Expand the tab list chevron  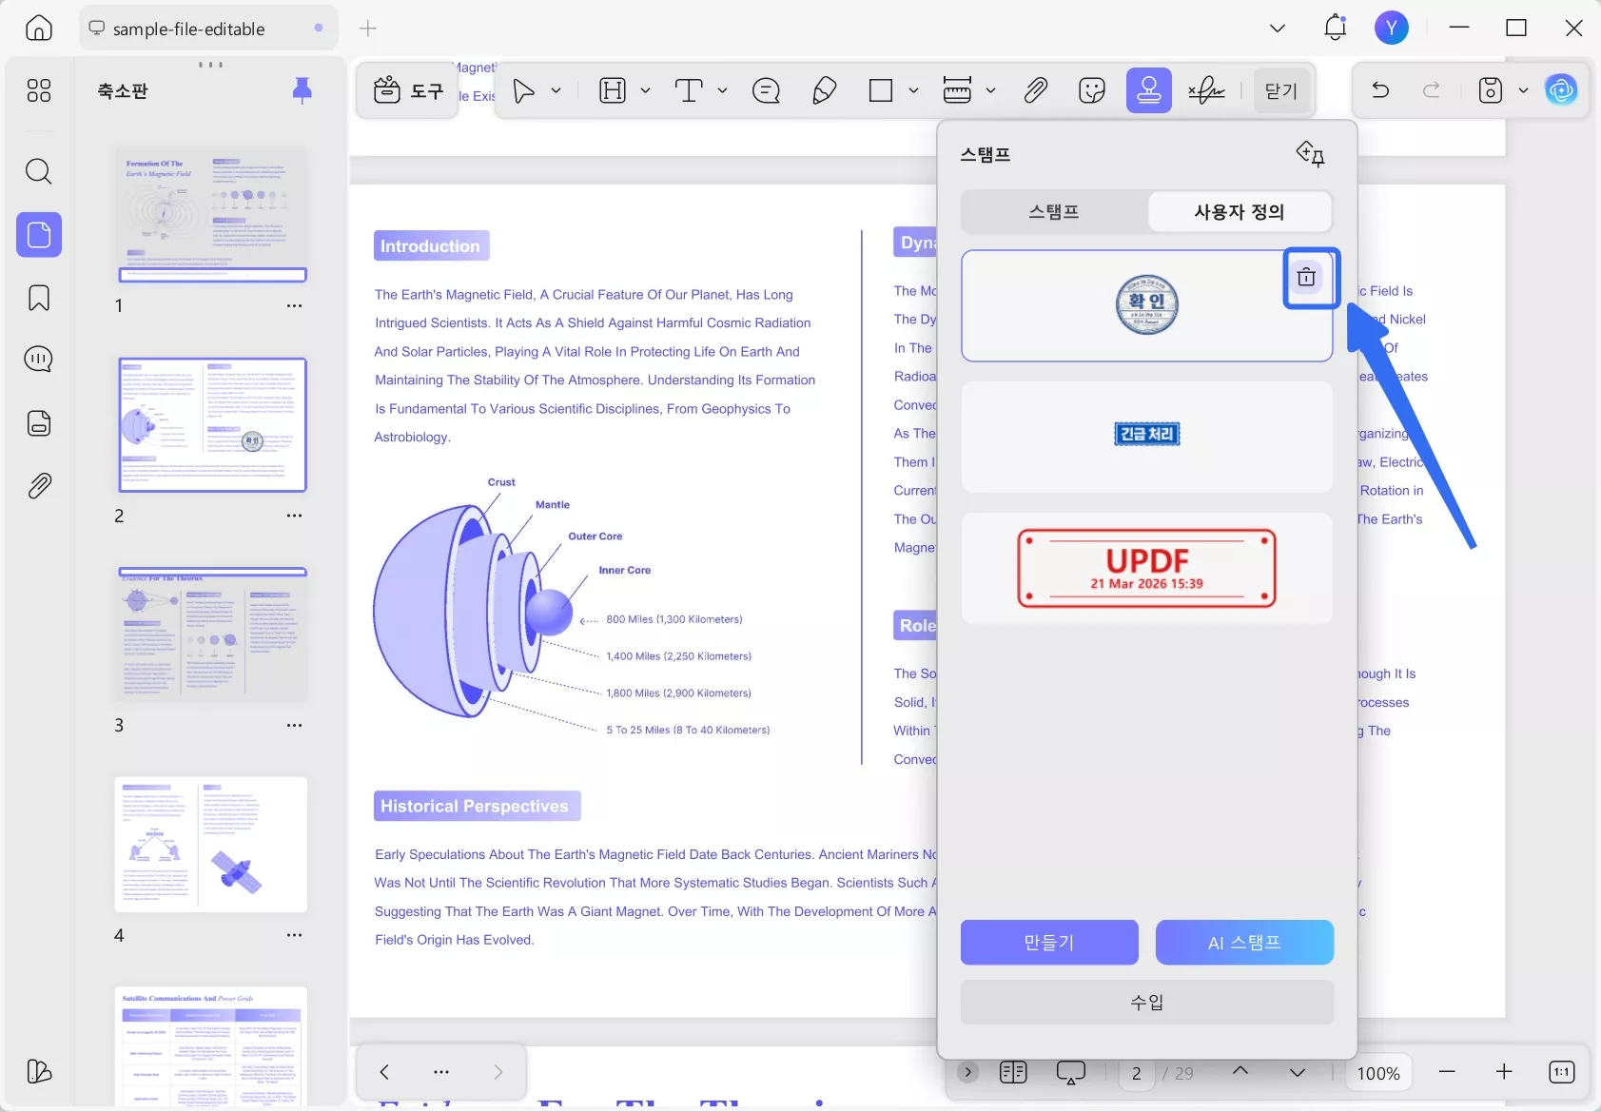point(1278,29)
